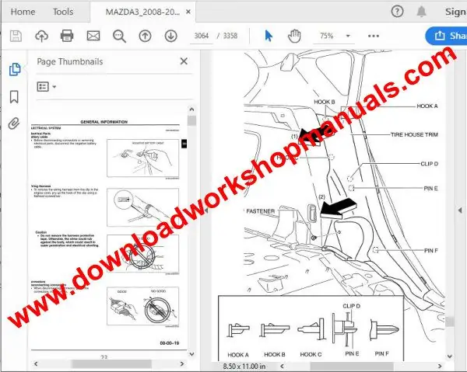Viewport: 467px width, 372px height.
Task: Click the thumbnails panel scroll up arrow
Action: (191, 110)
